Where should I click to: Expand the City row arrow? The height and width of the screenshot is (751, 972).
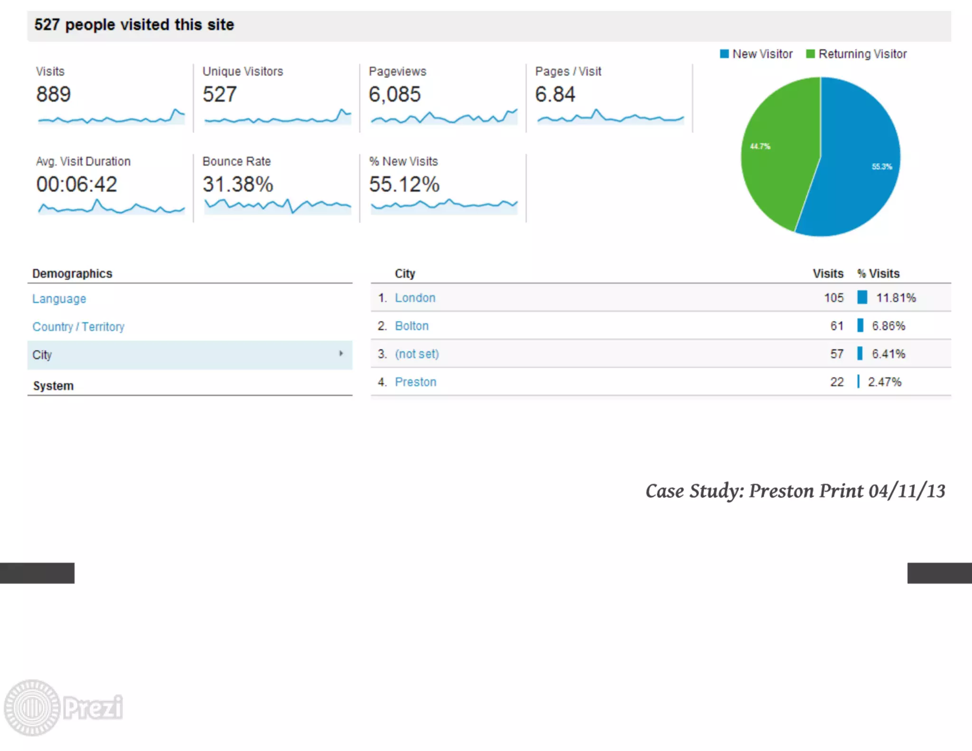(x=341, y=354)
